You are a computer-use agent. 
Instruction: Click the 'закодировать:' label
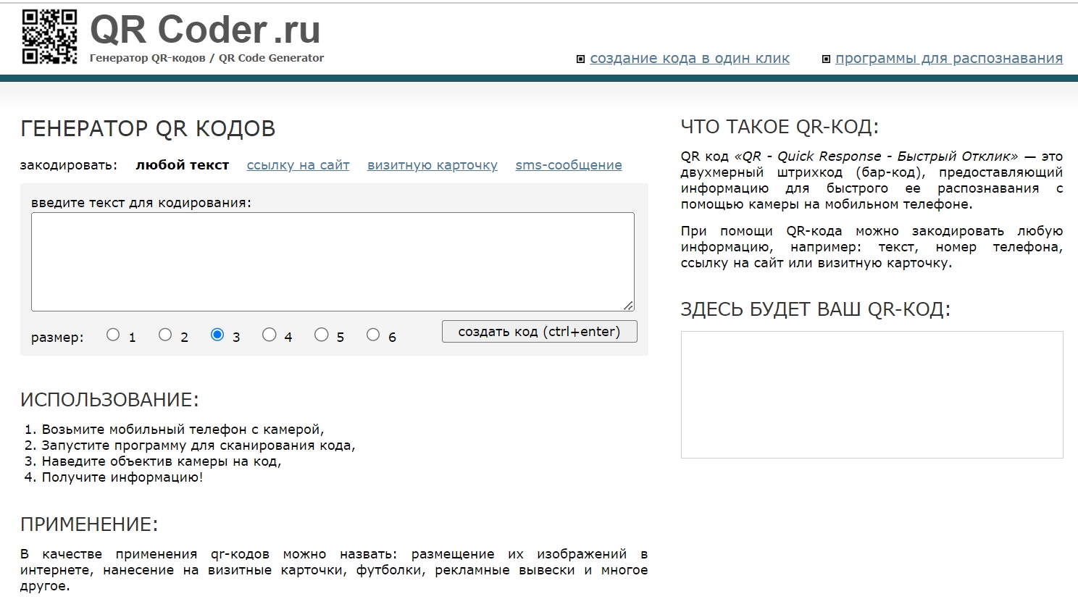tap(69, 165)
